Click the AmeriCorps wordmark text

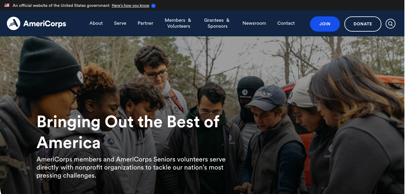point(45,24)
